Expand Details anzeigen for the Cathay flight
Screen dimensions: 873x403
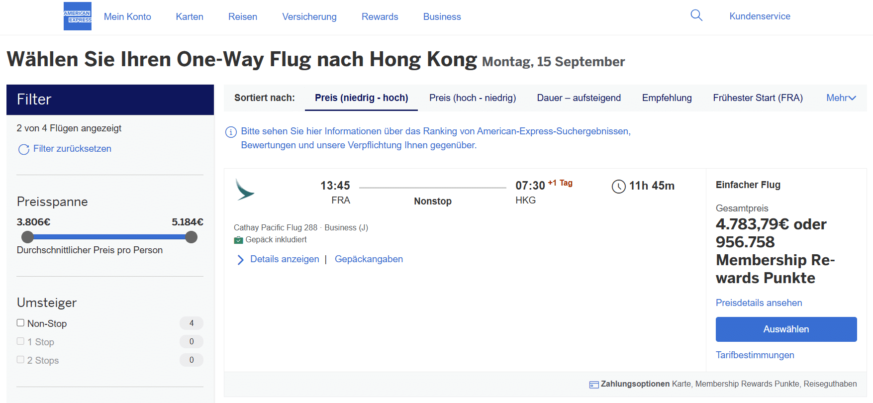click(x=284, y=259)
